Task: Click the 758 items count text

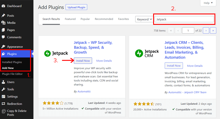Action: click(x=159, y=31)
